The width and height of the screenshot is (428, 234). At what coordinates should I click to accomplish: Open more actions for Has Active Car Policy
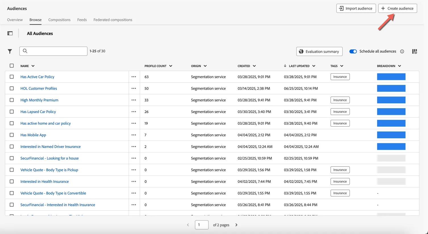point(134,77)
